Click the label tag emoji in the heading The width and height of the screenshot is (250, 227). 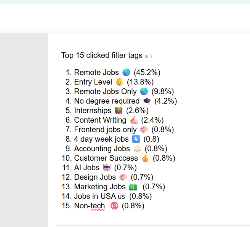coord(149,56)
